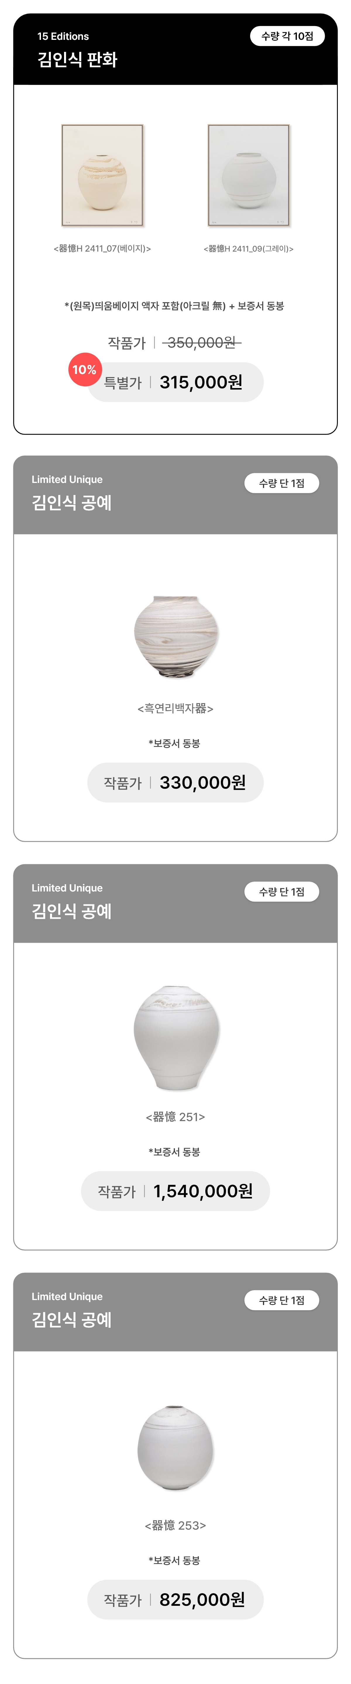Click the 器憶H 2411_09(그레이) caption
Screen dimensions: 351x1684
pos(249,248)
